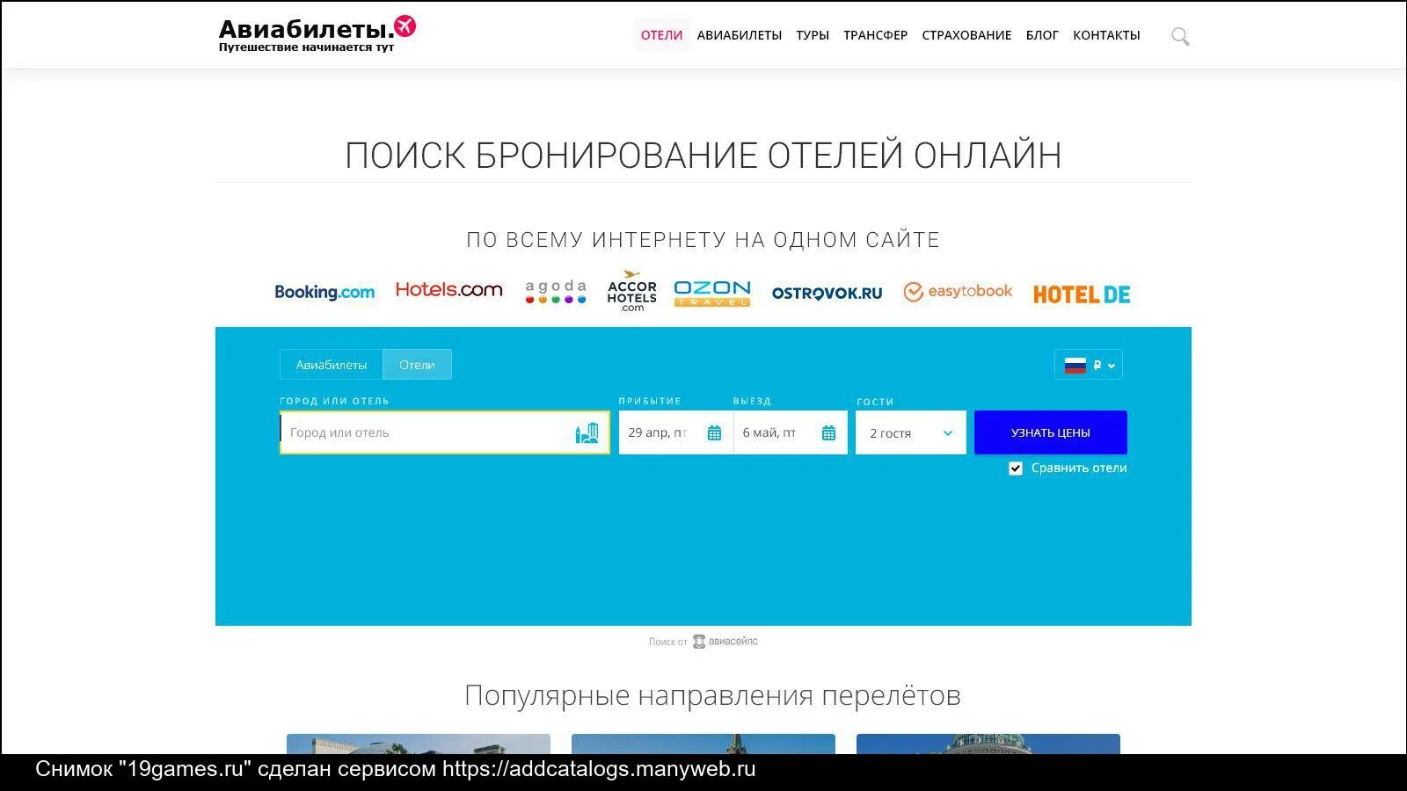
Task: Open the Booking.com partner logo
Action: point(324,292)
